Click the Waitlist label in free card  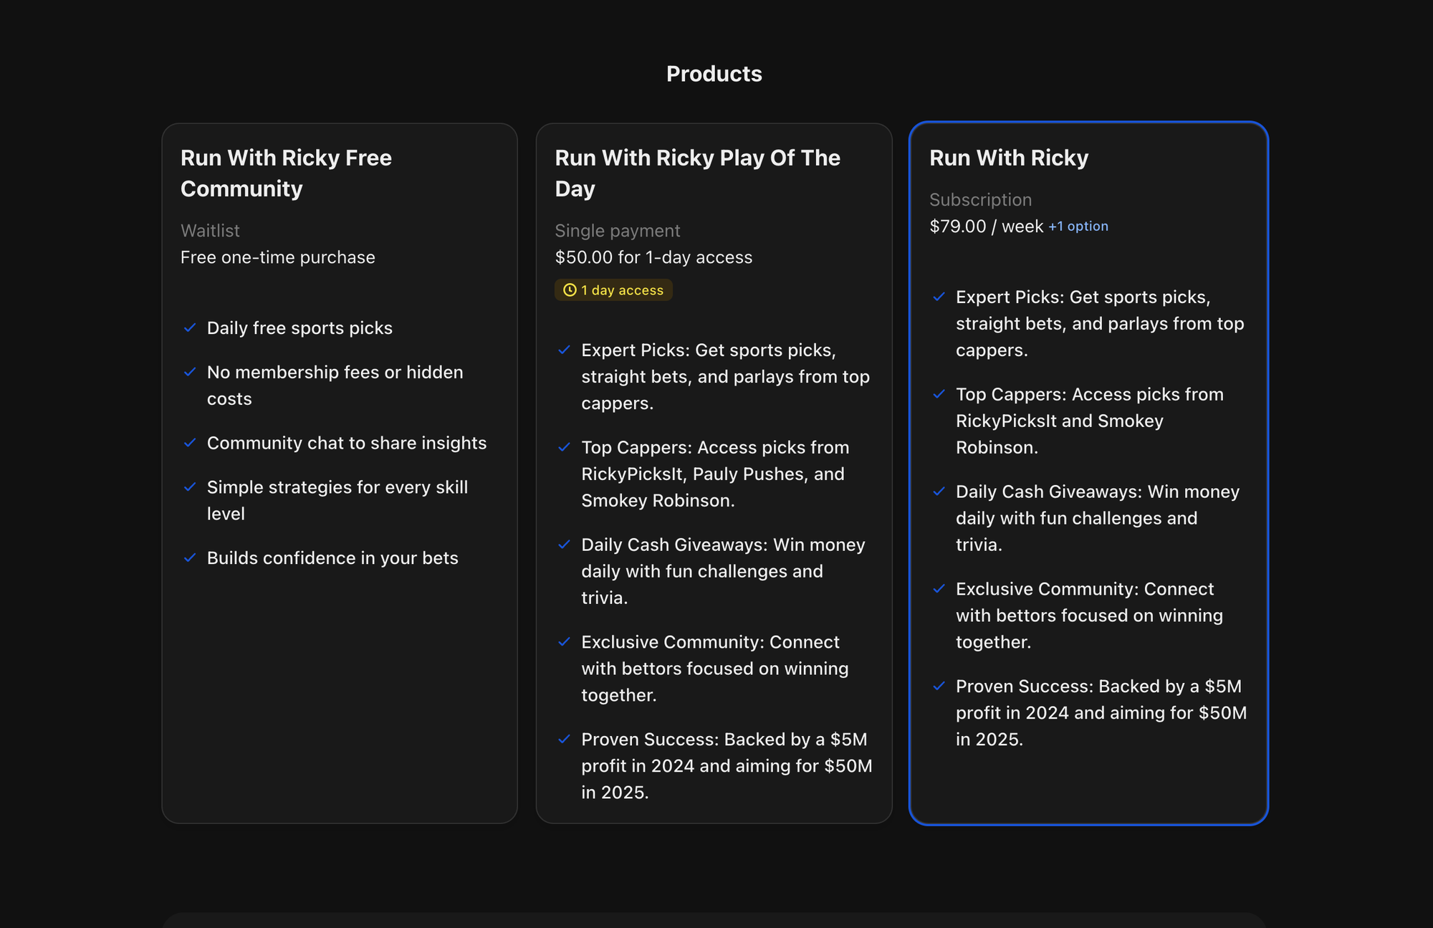(210, 231)
